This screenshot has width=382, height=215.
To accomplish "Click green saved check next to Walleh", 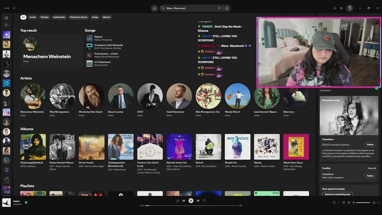I will pyautogui.click(x=26, y=202).
